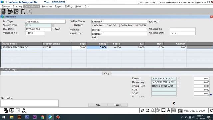Expand the Weight Type dropdown
Image resolution: width=213 pixels, height=120 pixels.
53,25
